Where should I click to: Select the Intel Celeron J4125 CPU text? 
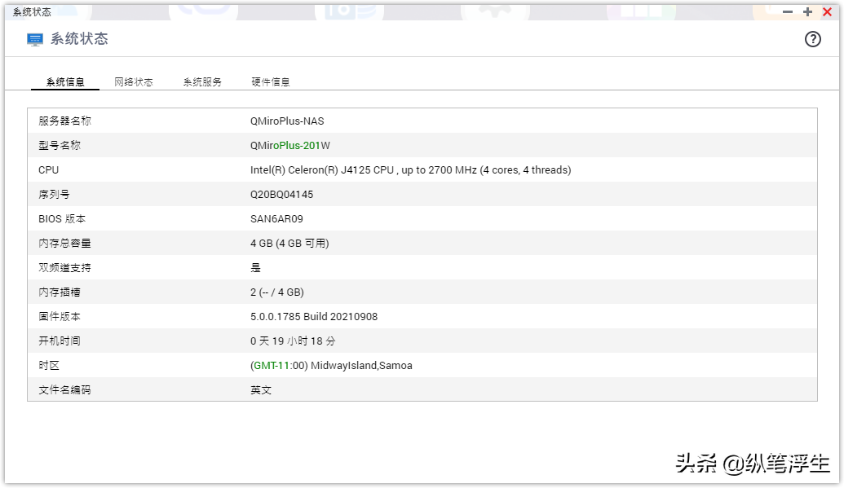pyautogui.click(x=411, y=170)
